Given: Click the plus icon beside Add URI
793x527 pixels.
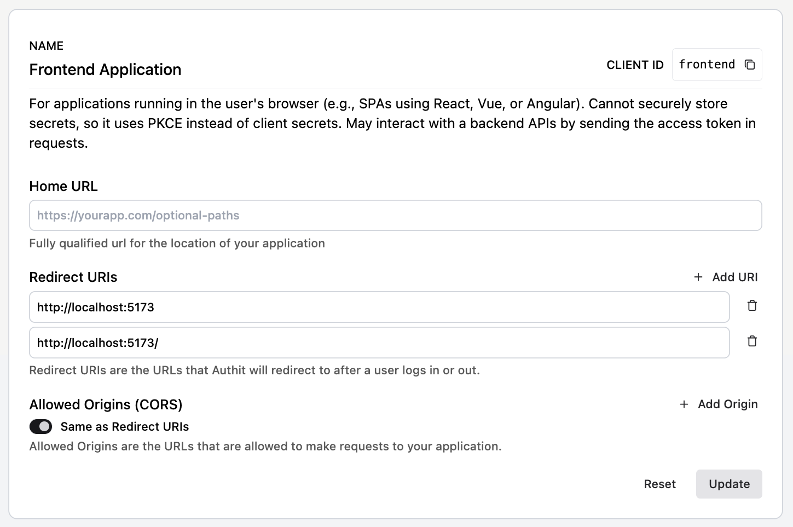Looking at the screenshot, I should pyautogui.click(x=698, y=277).
